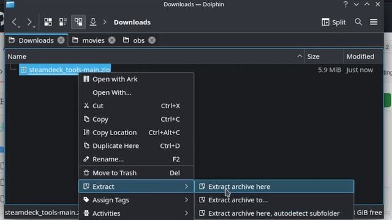
Task: Click Extract archive here, autodetect subfolder
Action: click(274, 213)
